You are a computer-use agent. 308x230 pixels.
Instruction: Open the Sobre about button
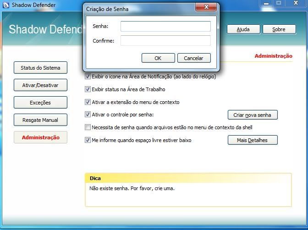pos(279,29)
